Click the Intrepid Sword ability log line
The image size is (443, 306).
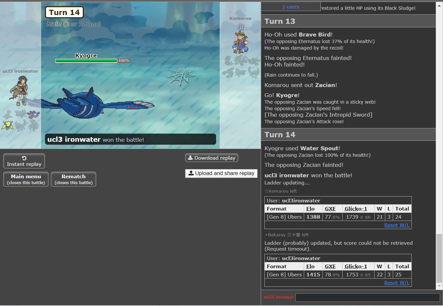(x=318, y=115)
